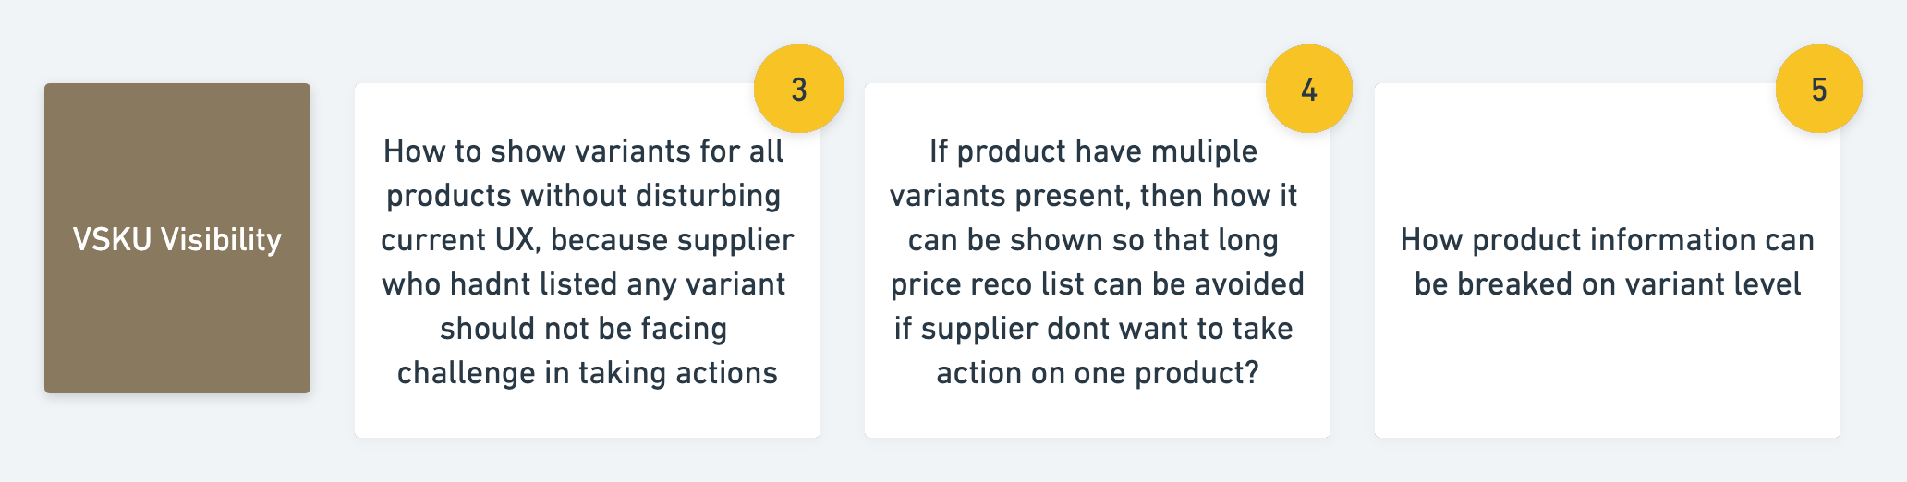The width and height of the screenshot is (1907, 482).
Task: Select the 'How product information can' line
Action: pyautogui.click(x=1608, y=240)
